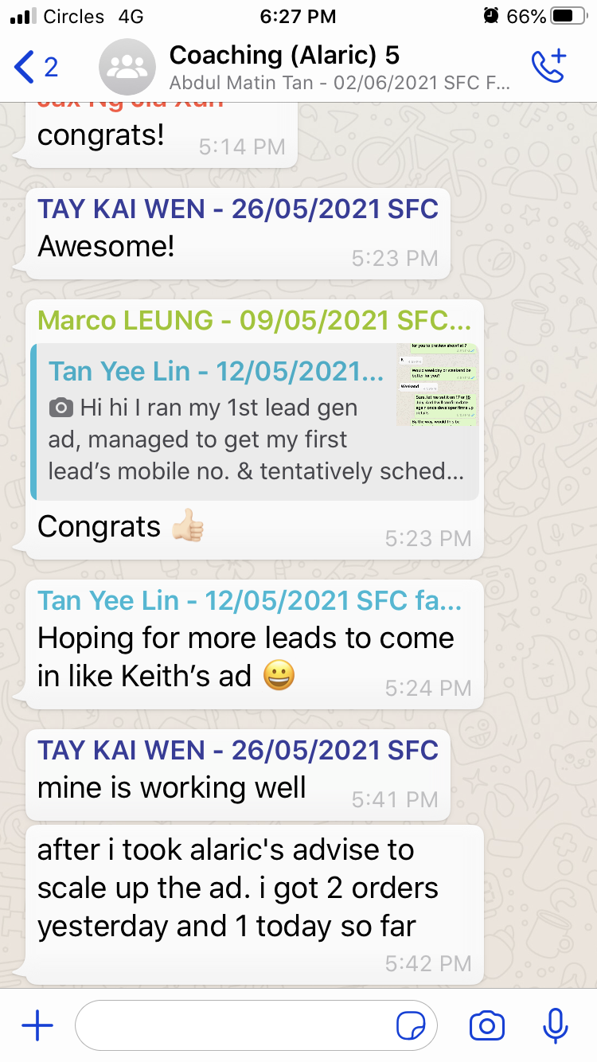
Task: Tap the back arrow to chat list
Action: pos(25,67)
